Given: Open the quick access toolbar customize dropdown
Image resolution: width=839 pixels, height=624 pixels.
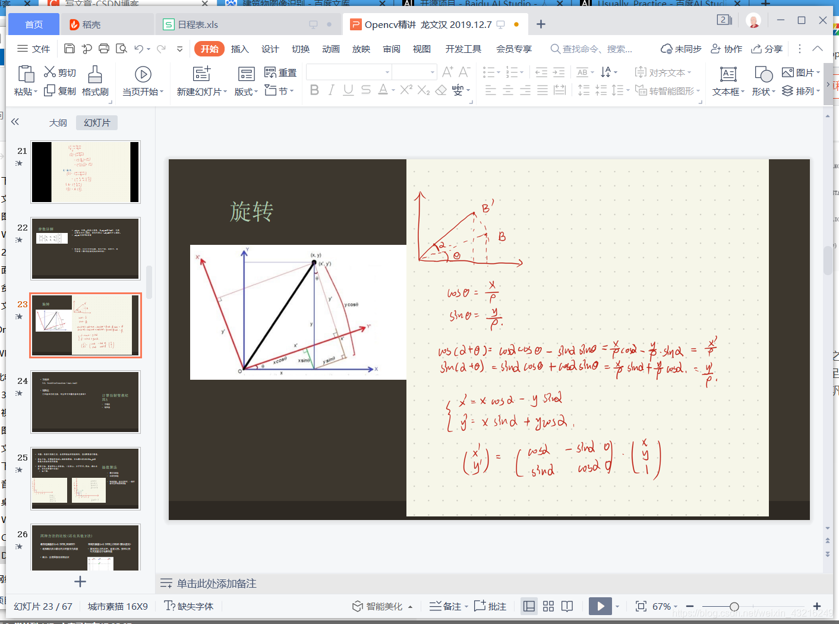Looking at the screenshot, I should 179,49.
